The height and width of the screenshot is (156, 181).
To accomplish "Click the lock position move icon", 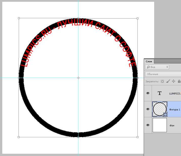I will pos(173,81).
